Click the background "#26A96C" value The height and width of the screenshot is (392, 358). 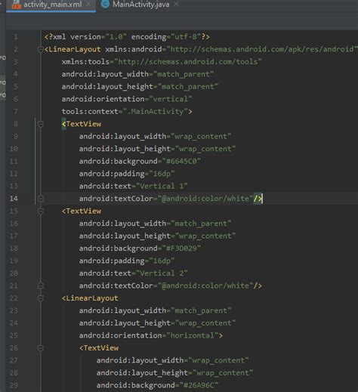tap(199, 385)
